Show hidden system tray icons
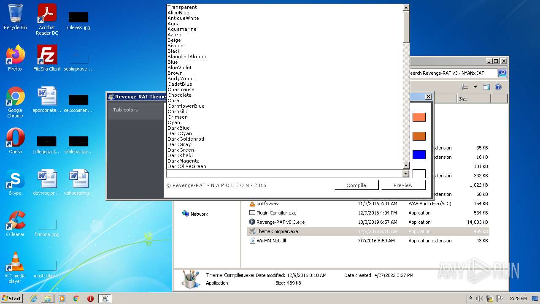Screen dimensions: 540x304 pyautogui.click(x=470, y=299)
